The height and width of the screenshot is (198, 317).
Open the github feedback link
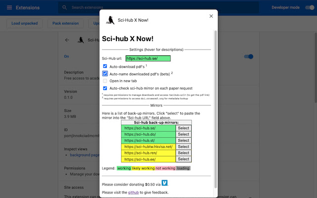[x=133, y=193]
